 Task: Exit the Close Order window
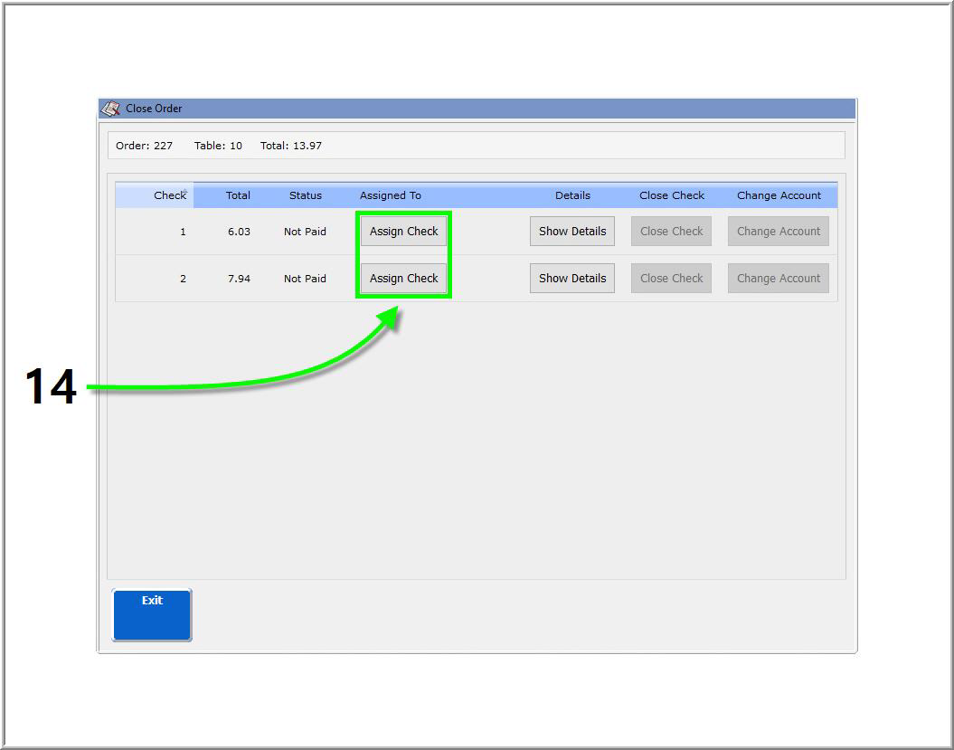(x=152, y=614)
